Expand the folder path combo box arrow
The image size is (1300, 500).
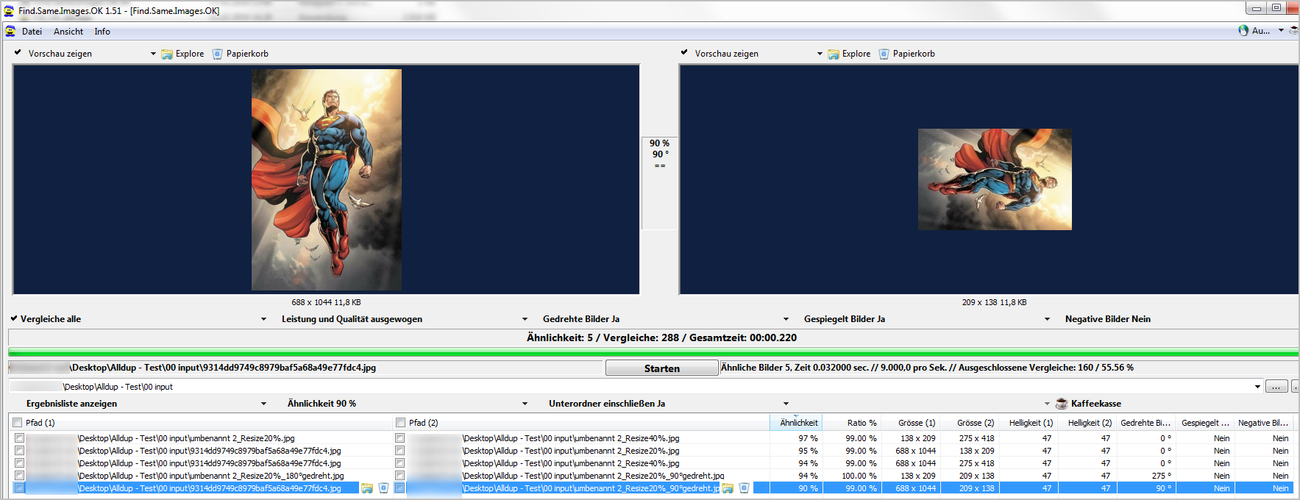[1257, 387]
